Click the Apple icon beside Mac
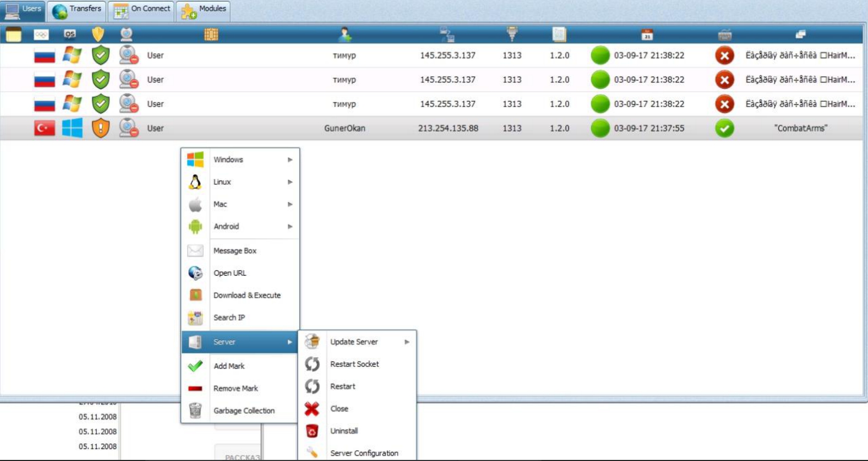This screenshot has height=461, width=868. [195, 204]
